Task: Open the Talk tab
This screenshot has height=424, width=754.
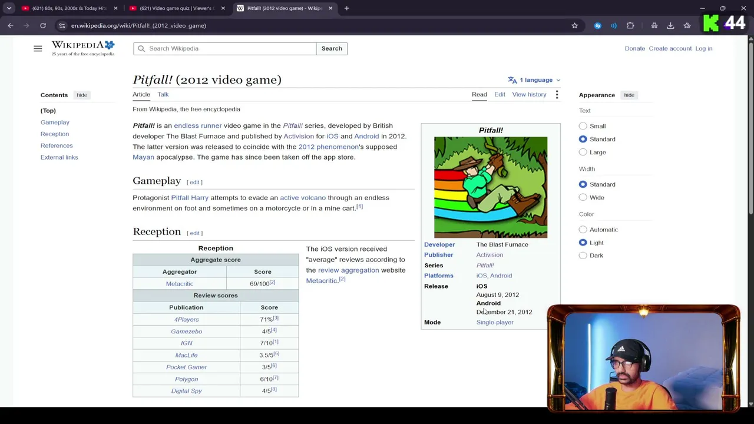Action: [x=163, y=94]
